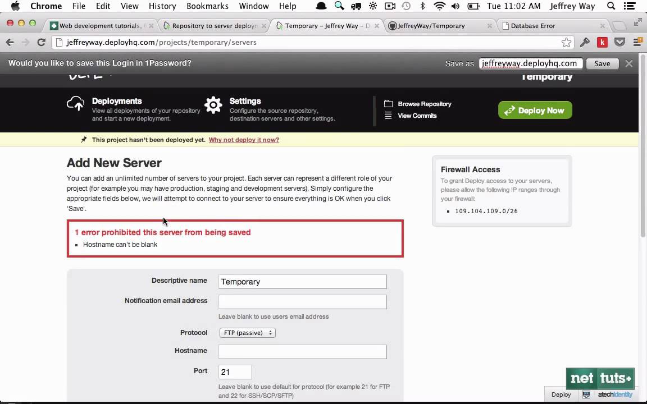
Task: Click the View Commits list icon
Action: [388, 116]
